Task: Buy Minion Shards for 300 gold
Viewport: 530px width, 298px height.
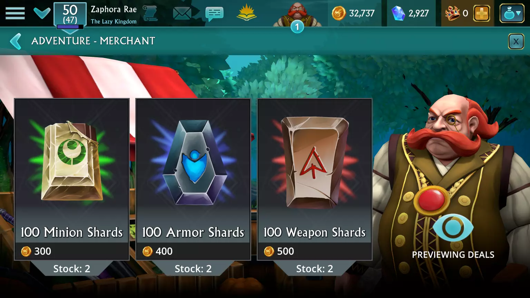Action: pos(72,251)
